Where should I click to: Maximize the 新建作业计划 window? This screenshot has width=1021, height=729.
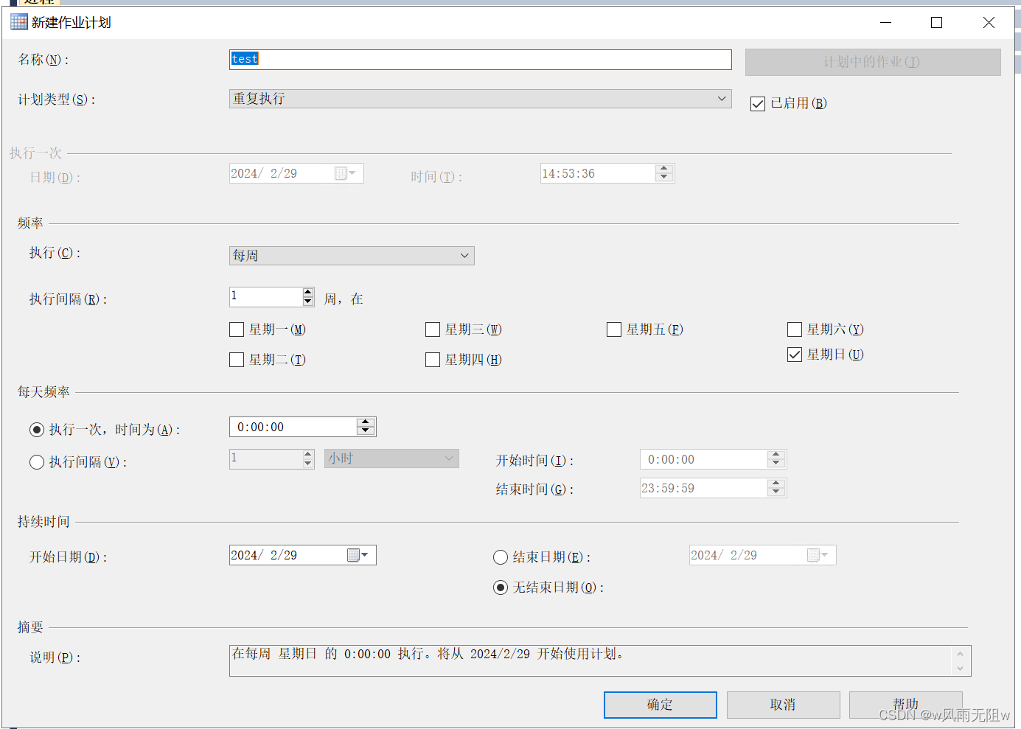click(x=937, y=23)
